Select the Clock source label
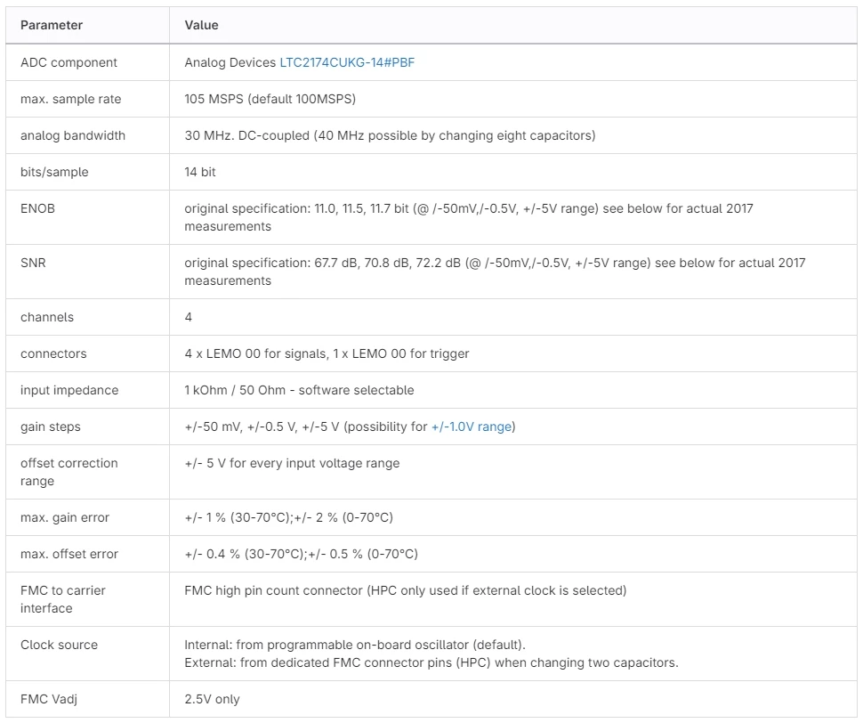This screenshot has width=863, height=723. [59, 645]
